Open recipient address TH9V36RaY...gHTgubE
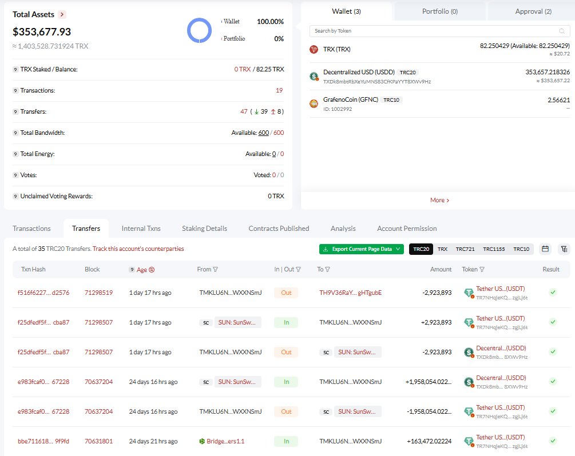 351,293
